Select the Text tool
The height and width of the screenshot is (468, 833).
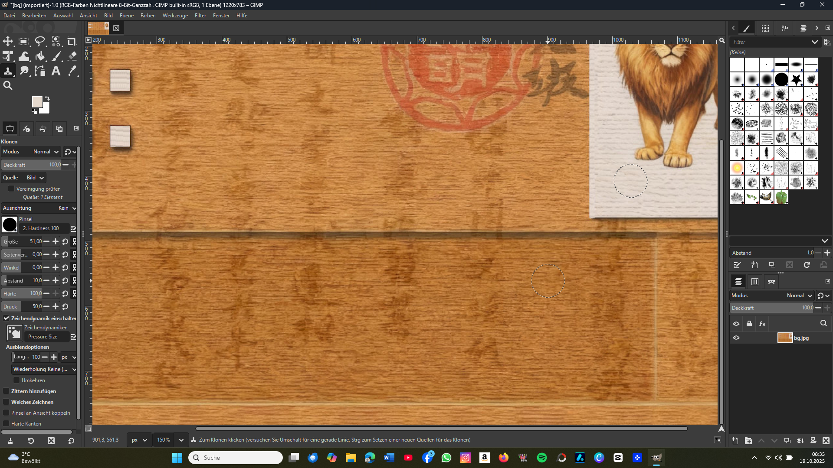click(x=56, y=71)
